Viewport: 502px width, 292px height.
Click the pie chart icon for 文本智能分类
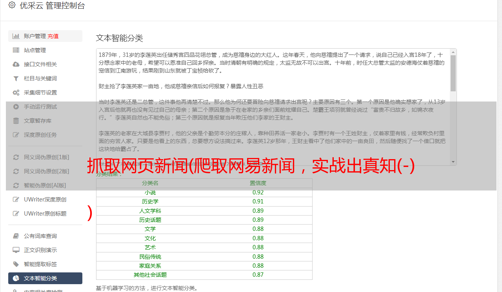[x=16, y=278]
